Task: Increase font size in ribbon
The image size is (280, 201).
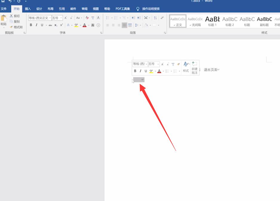Action: point(66,18)
